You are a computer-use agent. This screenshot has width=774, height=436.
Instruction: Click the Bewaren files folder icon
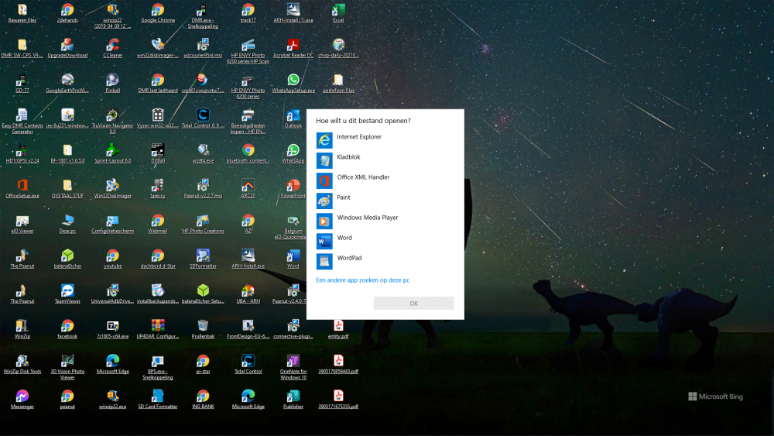tap(22, 10)
